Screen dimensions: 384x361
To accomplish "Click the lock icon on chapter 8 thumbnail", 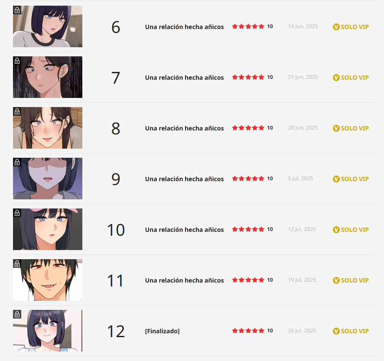I will [17, 111].
